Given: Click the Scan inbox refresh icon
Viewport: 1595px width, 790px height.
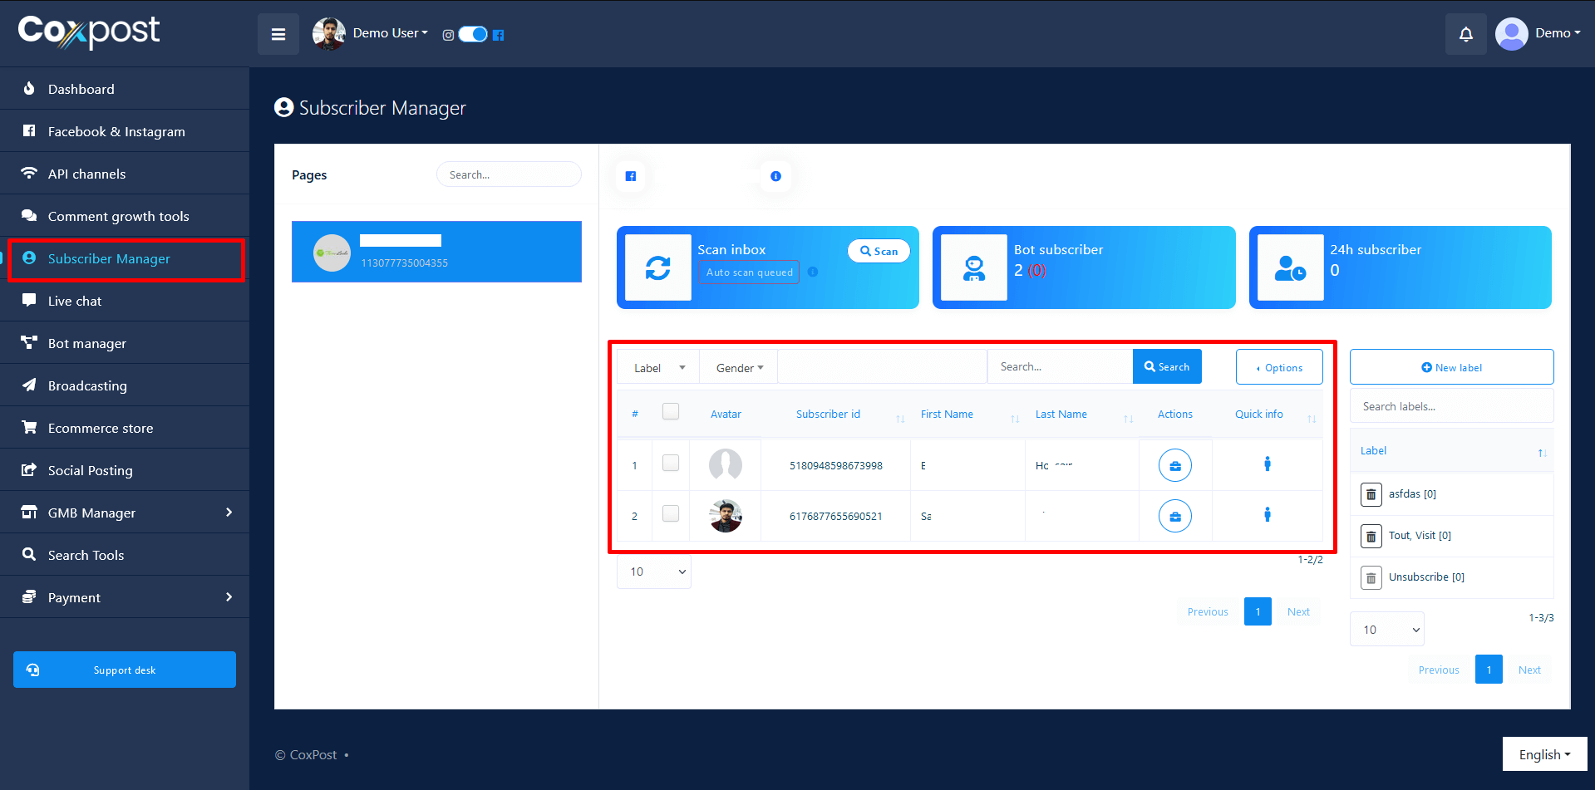Looking at the screenshot, I should point(657,267).
